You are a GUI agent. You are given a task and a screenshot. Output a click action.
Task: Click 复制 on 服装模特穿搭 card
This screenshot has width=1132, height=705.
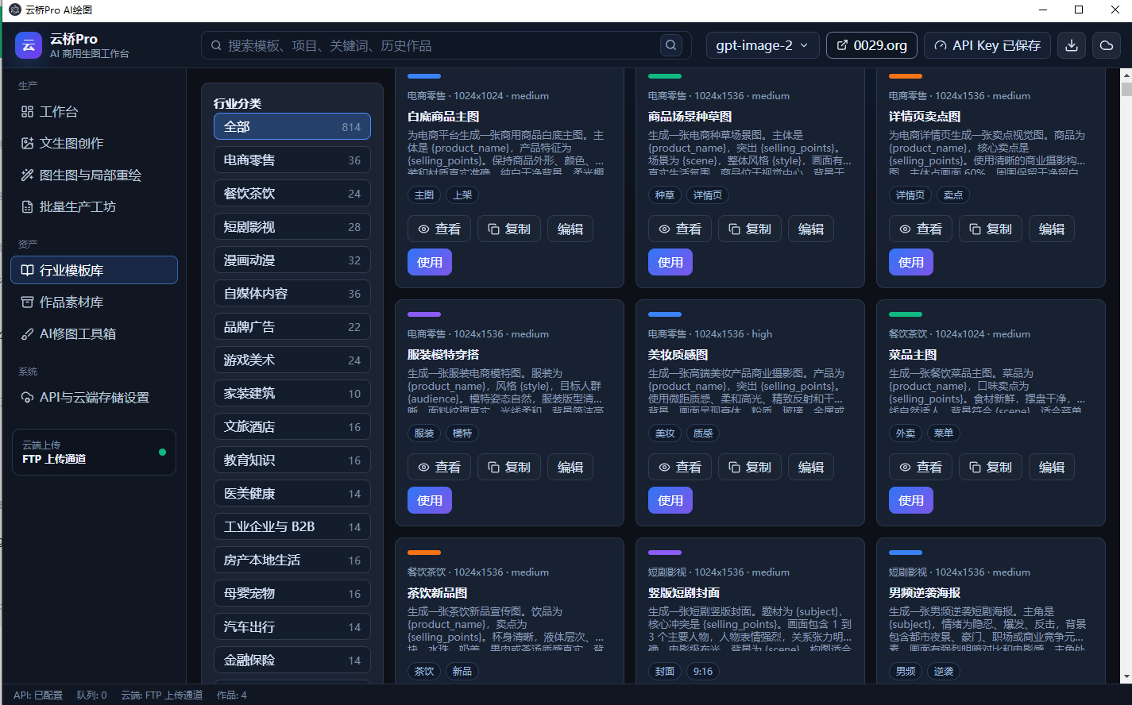pos(509,467)
